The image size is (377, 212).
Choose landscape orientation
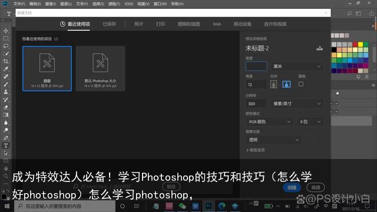tap(286, 84)
